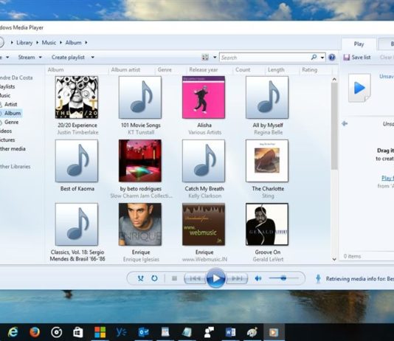Click the Save list floppy icon
394x341 pixels.
click(x=347, y=58)
